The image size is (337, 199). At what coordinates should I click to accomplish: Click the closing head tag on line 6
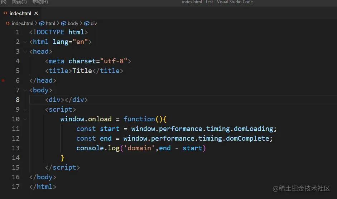point(43,81)
